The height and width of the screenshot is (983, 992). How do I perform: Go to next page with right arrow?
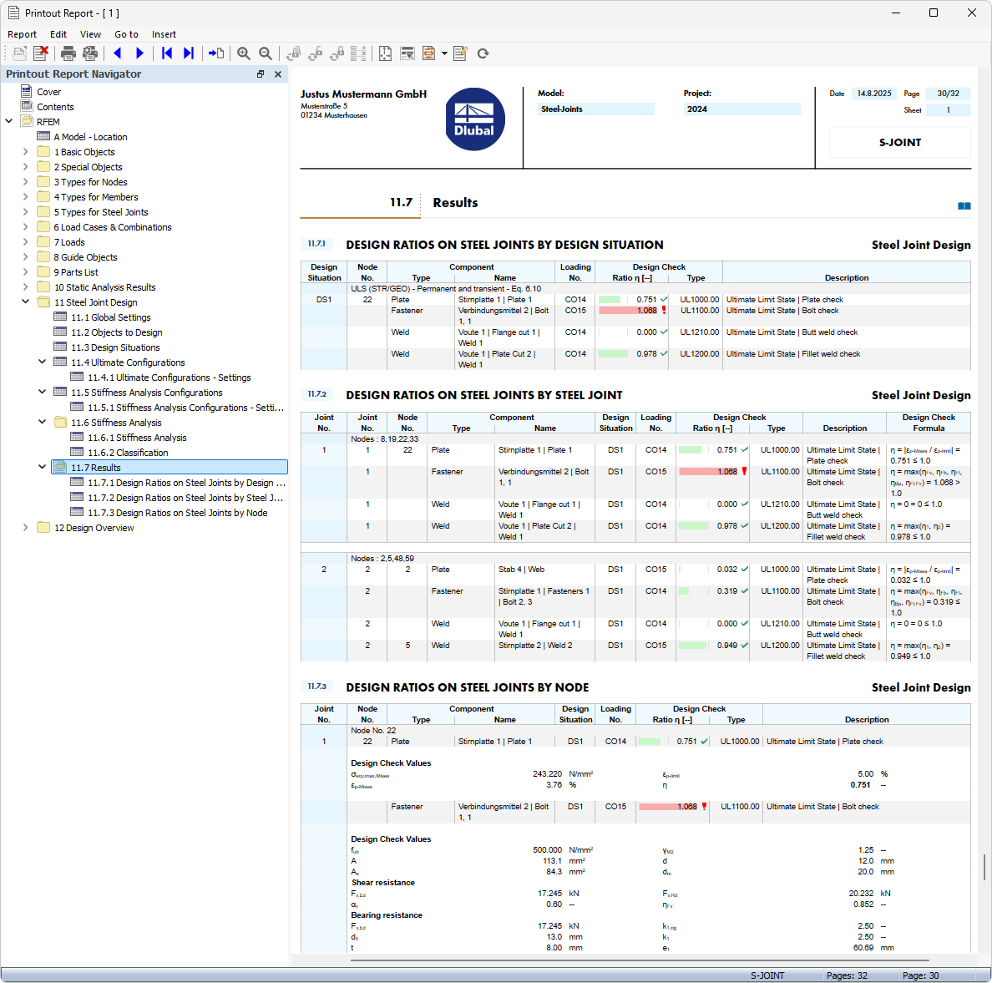[x=139, y=53]
